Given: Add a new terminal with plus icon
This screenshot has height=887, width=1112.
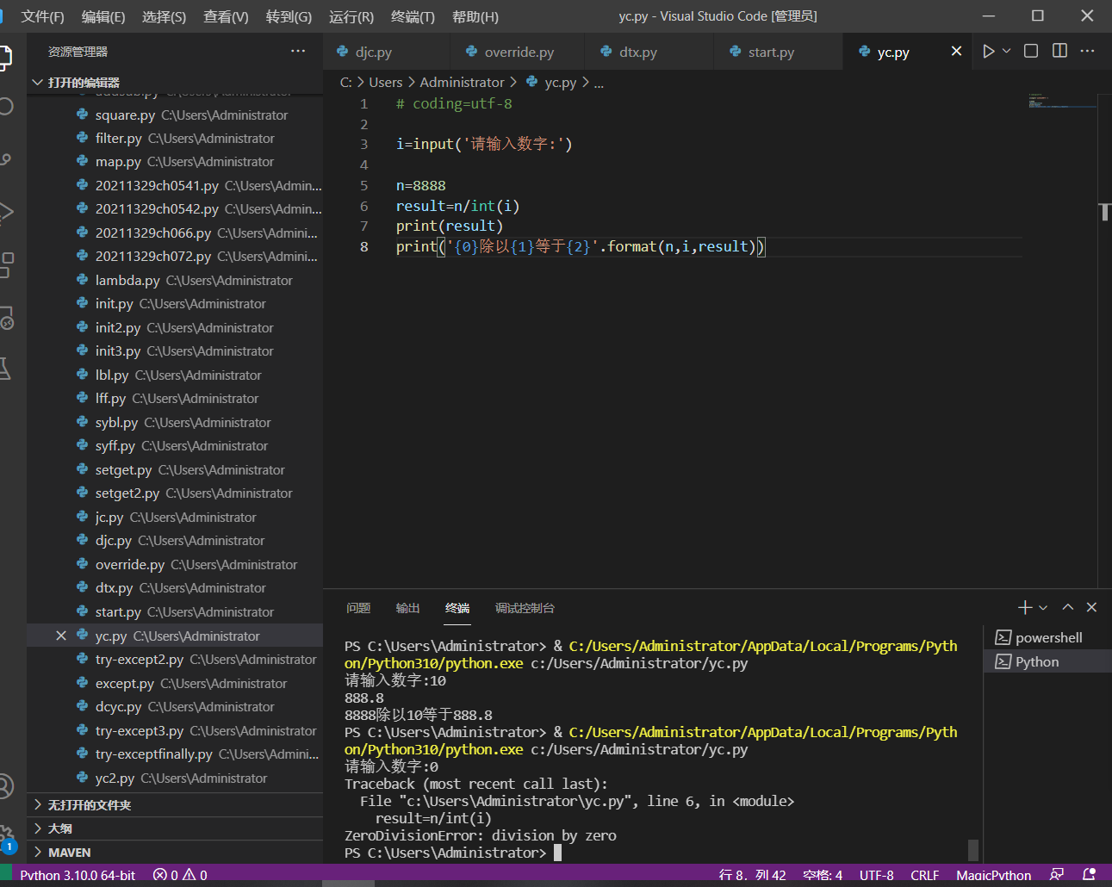Looking at the screenshot, I should point(1024,608).
